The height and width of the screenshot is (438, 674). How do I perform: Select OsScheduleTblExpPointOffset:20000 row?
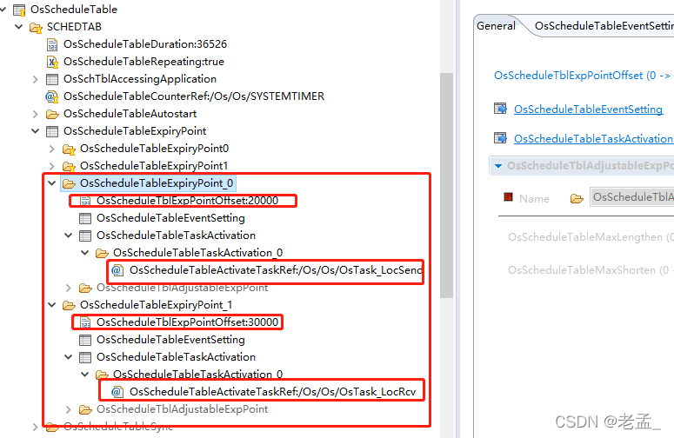(187, 201)
